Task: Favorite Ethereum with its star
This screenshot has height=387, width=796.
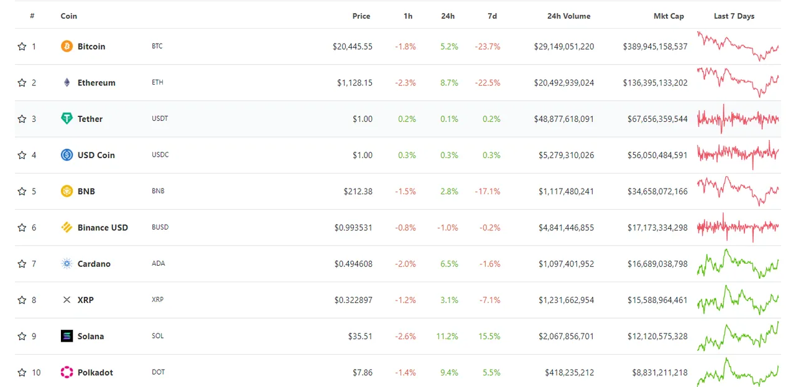Action: click(22, 82)
